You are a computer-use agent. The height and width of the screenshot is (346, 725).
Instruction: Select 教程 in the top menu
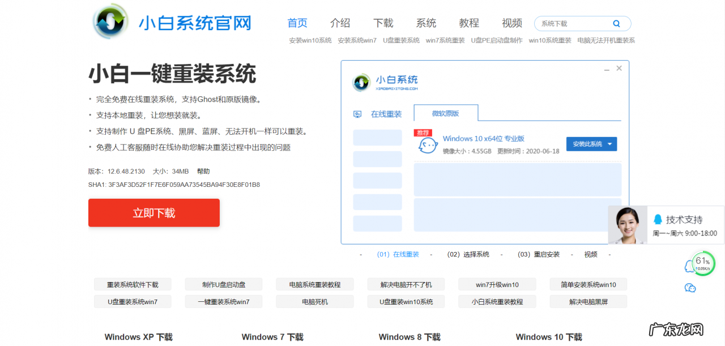(468, 23)
